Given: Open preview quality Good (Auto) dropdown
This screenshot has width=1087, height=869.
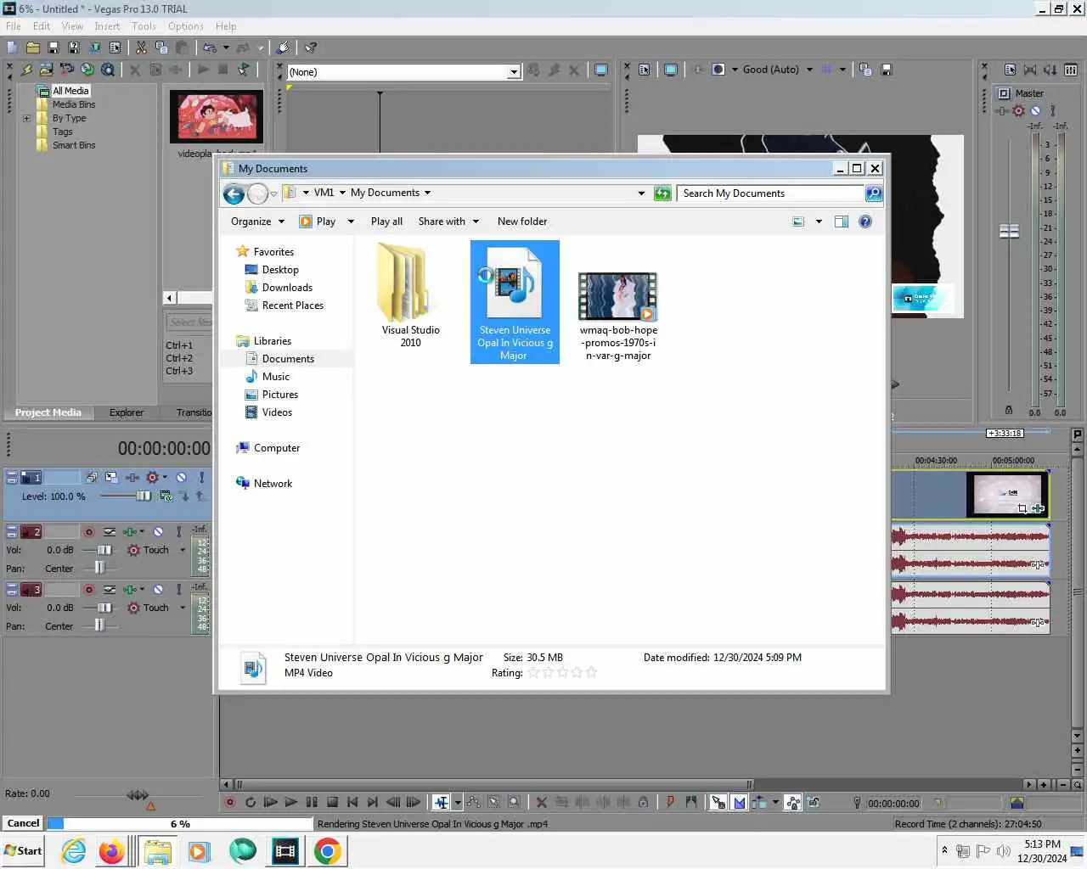Looking at the screenshot, I should pos(809,70).
